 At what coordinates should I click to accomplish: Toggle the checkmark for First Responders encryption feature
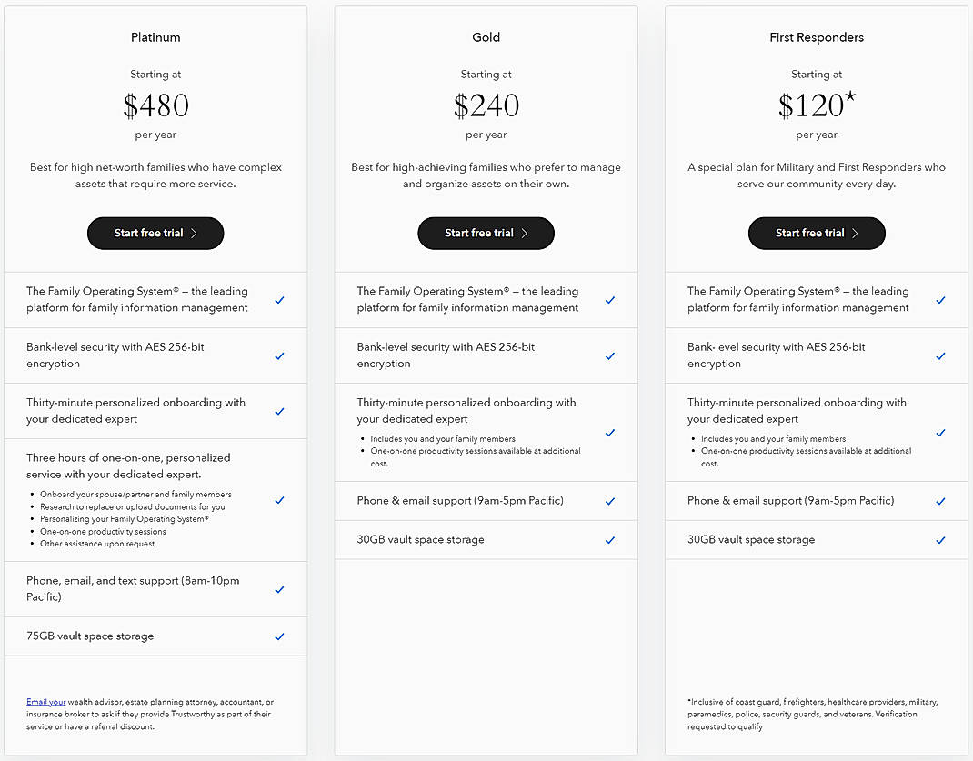pyautogui.click(x=940, y=356)
